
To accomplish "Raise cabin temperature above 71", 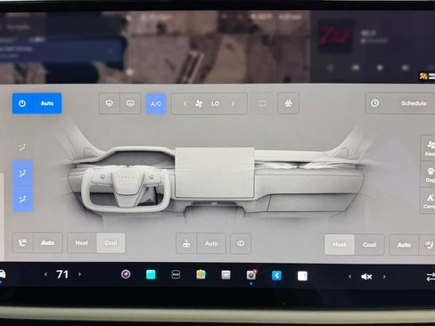I will (79, 274).
